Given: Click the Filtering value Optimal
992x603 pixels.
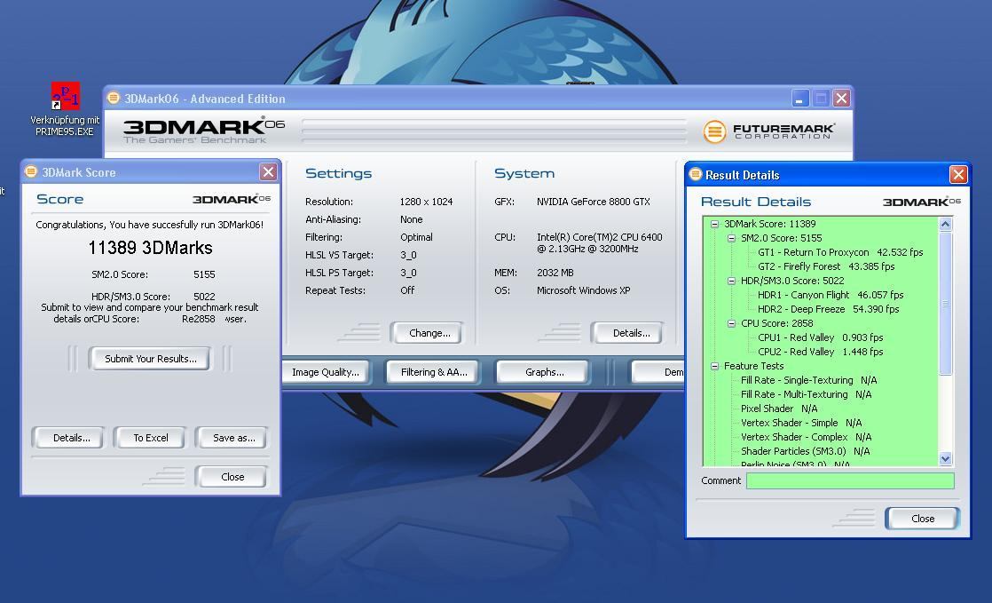Looking at the screenshot, I should click(416, 237).
